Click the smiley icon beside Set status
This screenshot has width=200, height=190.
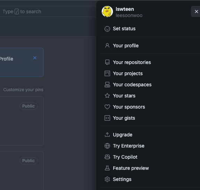(107, 29)
